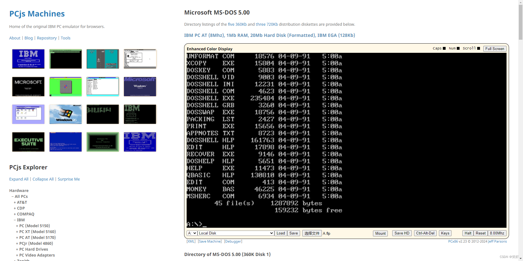Click the Full Screen button

point(495,49)
